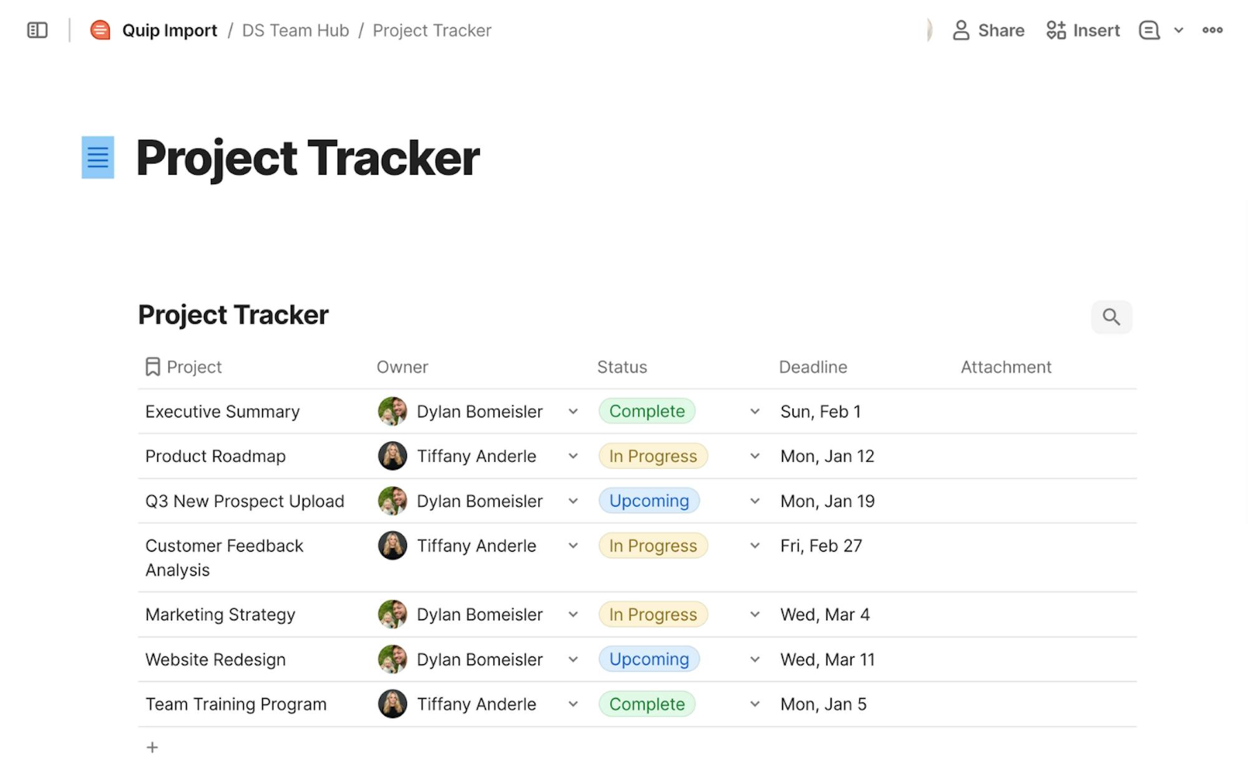
Task: Click the blue document page icon
Action: click(x=98, y=157)
